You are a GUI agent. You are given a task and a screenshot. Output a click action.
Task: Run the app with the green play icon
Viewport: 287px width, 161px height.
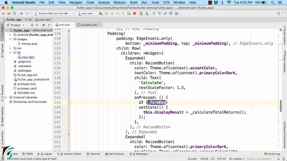(101, 13)
